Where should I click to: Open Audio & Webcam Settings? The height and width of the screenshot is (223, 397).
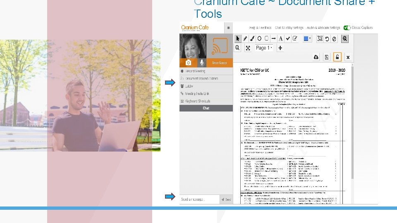(x=323, y=28)
